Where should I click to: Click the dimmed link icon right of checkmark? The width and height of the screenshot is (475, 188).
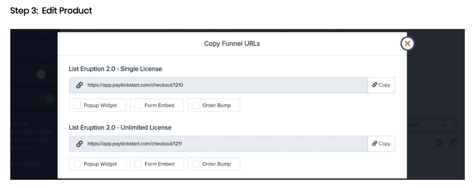(452, 142)
